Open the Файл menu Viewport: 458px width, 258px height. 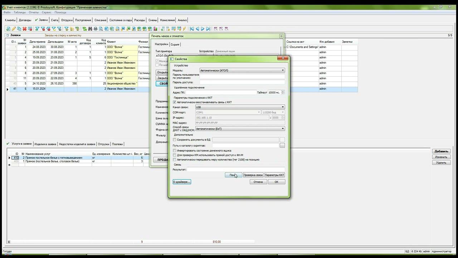coord(7,13)
